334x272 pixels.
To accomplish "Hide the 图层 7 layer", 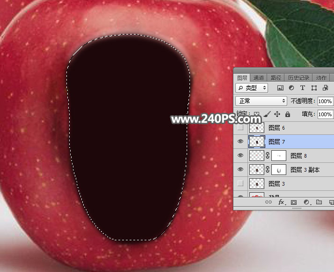I will click(240, 141).
